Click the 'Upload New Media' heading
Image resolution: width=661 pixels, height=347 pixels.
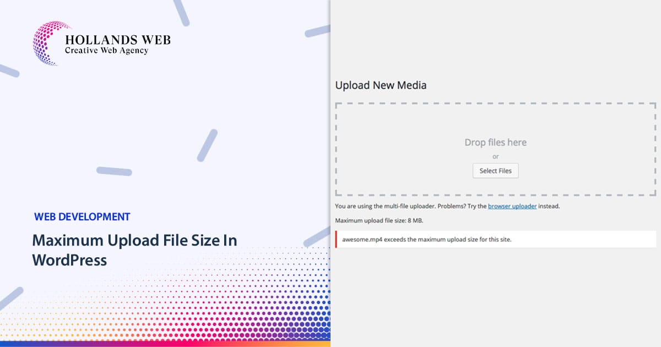pyautogui.click(x=381, y=85)
